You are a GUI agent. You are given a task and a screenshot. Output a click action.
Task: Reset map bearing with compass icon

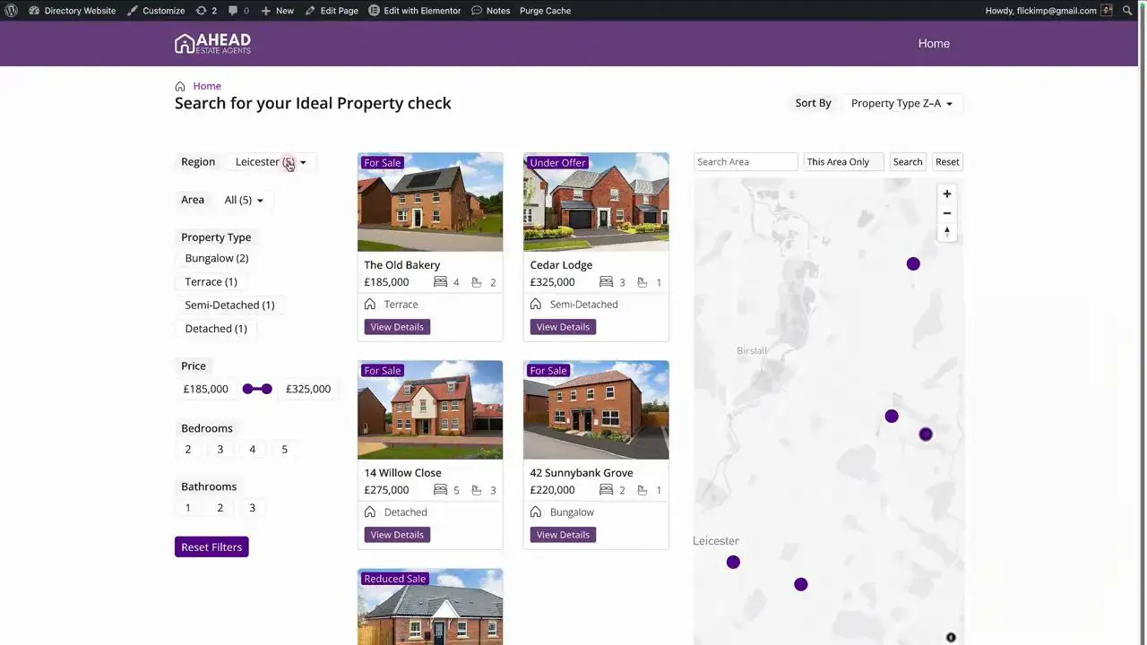click(947, 232)
